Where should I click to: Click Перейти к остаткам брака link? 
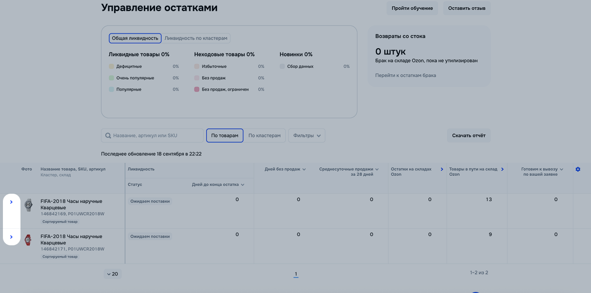405,75
